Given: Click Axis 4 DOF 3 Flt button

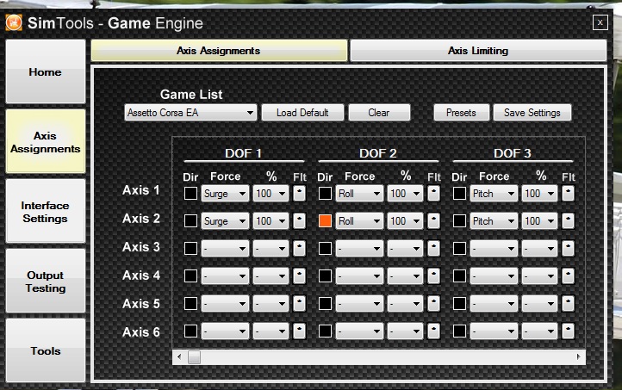Looking at the screenshot, I should point(568,275).
